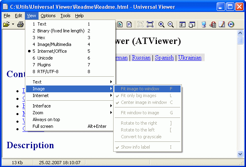246x167 pixels.
Task: Expand the Zoom submenu
Action: coord(70,113)
